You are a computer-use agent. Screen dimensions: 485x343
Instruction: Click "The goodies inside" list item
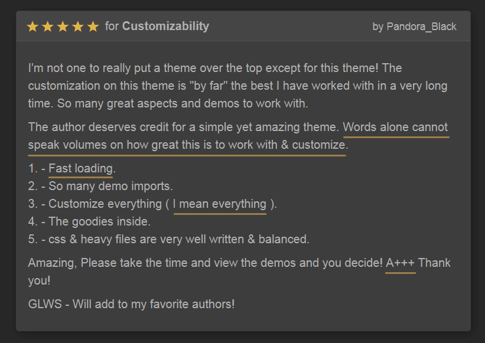tap(99, 222)
